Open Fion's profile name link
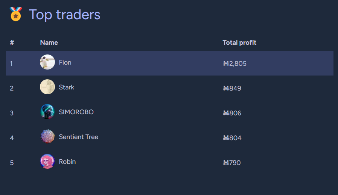The width and height of the screenshot is (338, 195). point(65,62)
